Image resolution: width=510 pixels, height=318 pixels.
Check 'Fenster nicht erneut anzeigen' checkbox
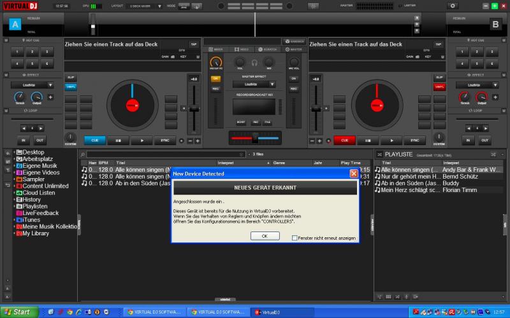tap(295, 238)
